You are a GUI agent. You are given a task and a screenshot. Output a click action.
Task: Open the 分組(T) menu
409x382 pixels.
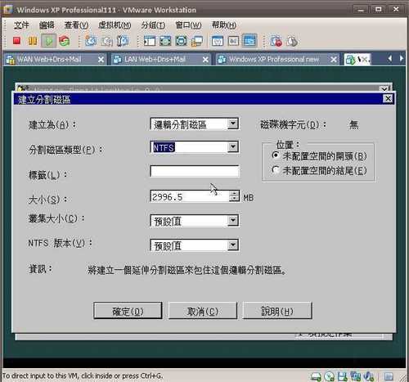(x=153, y=25)
